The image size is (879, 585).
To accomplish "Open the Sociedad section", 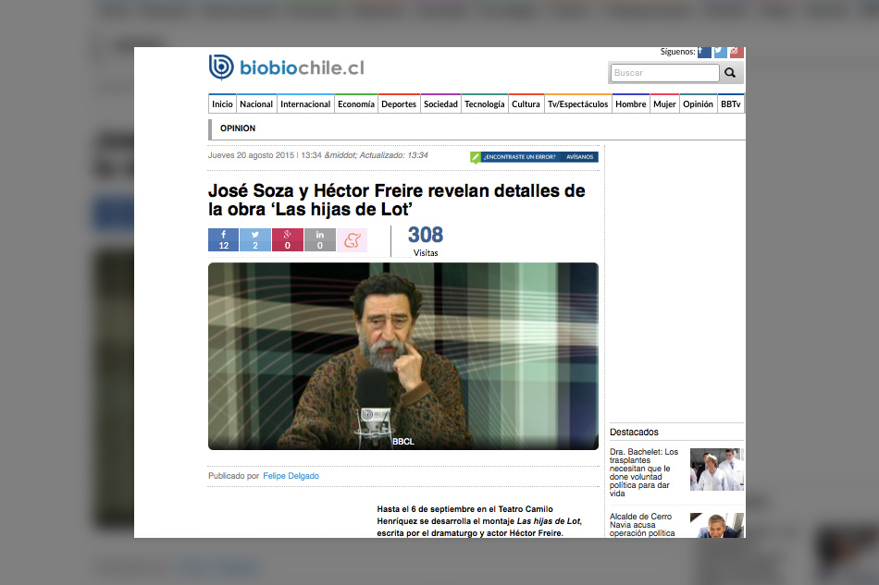I will coord(440,104).
